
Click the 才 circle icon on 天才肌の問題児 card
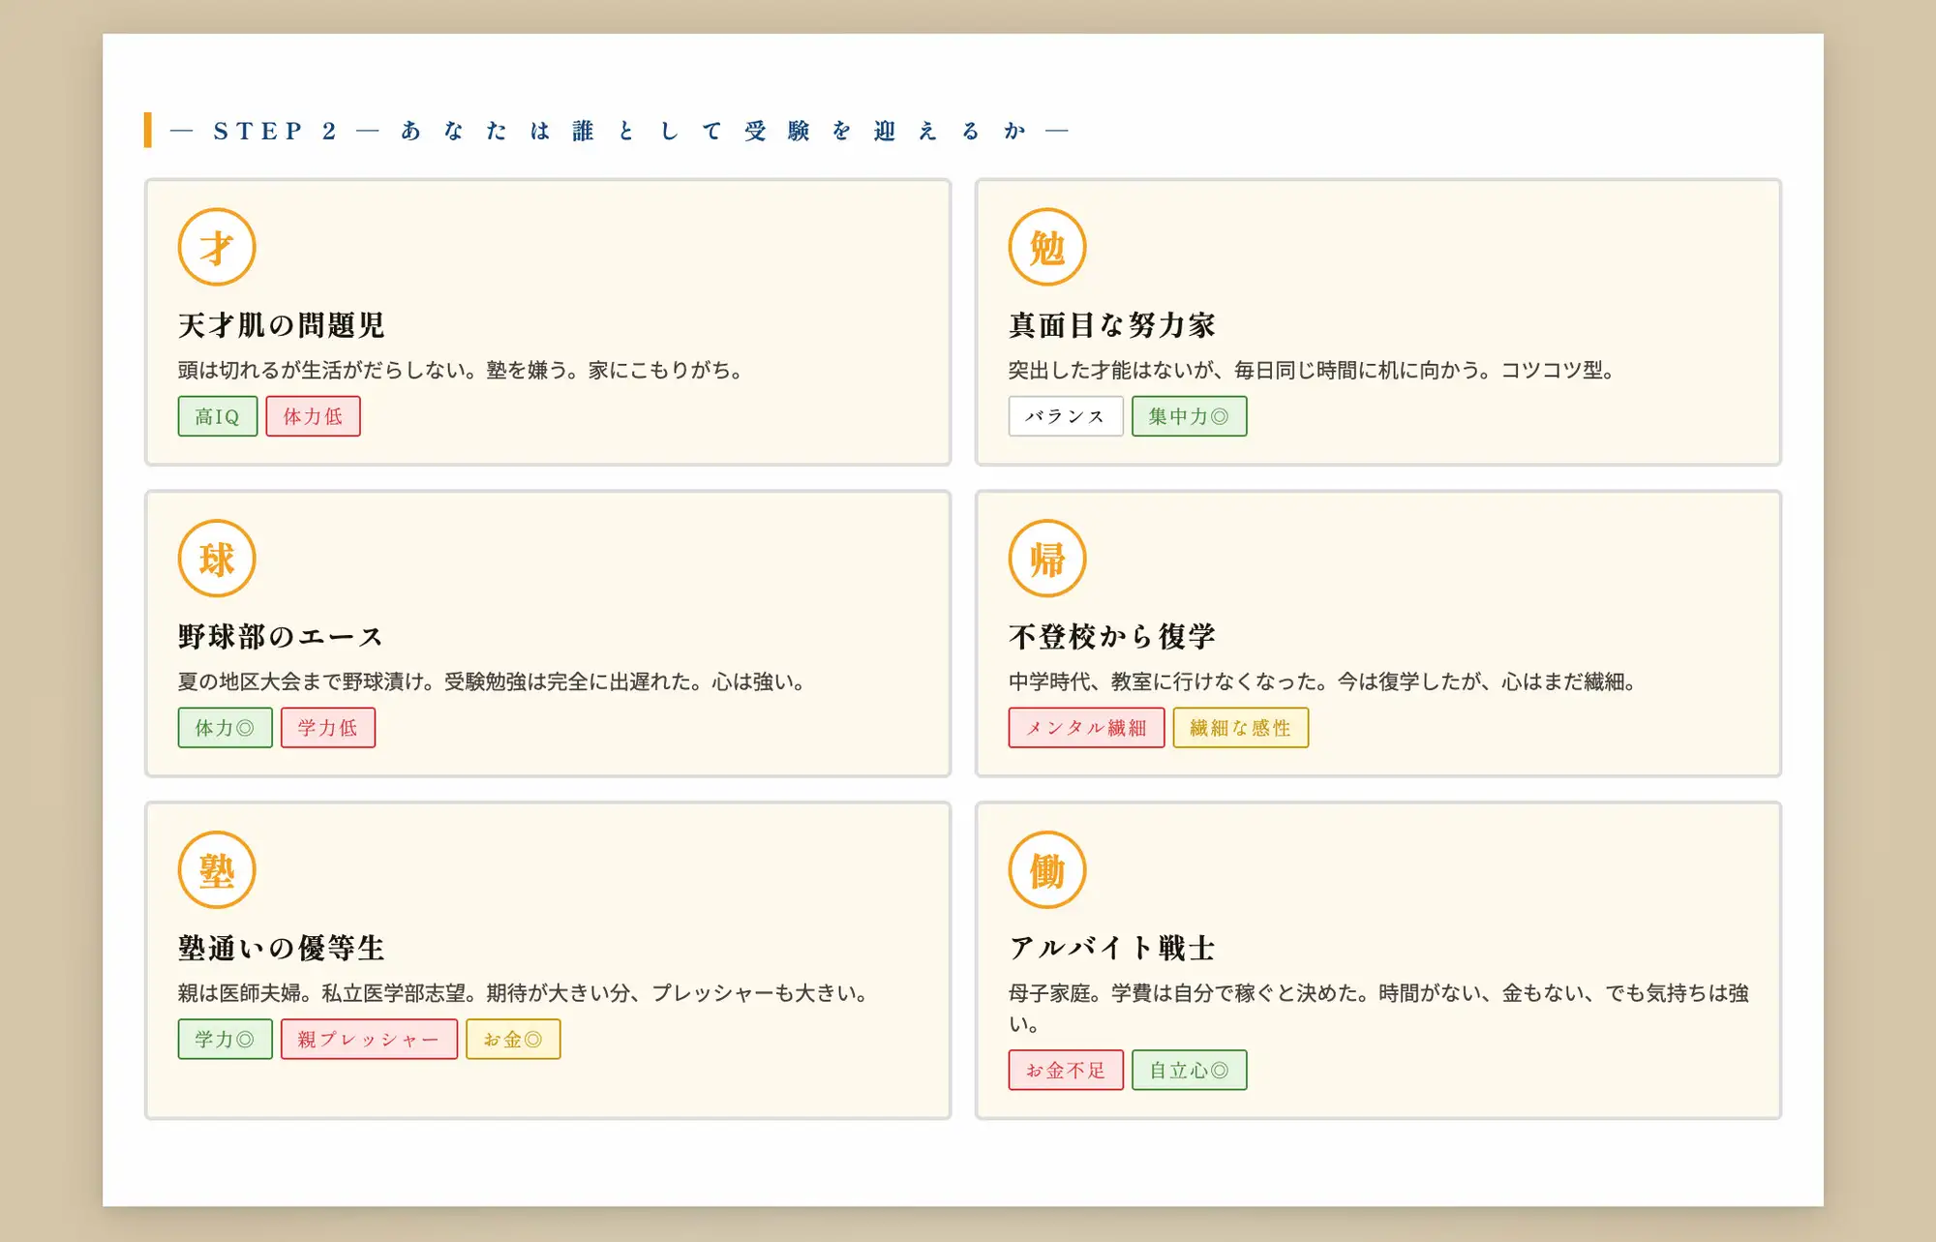tap(216, 247)
